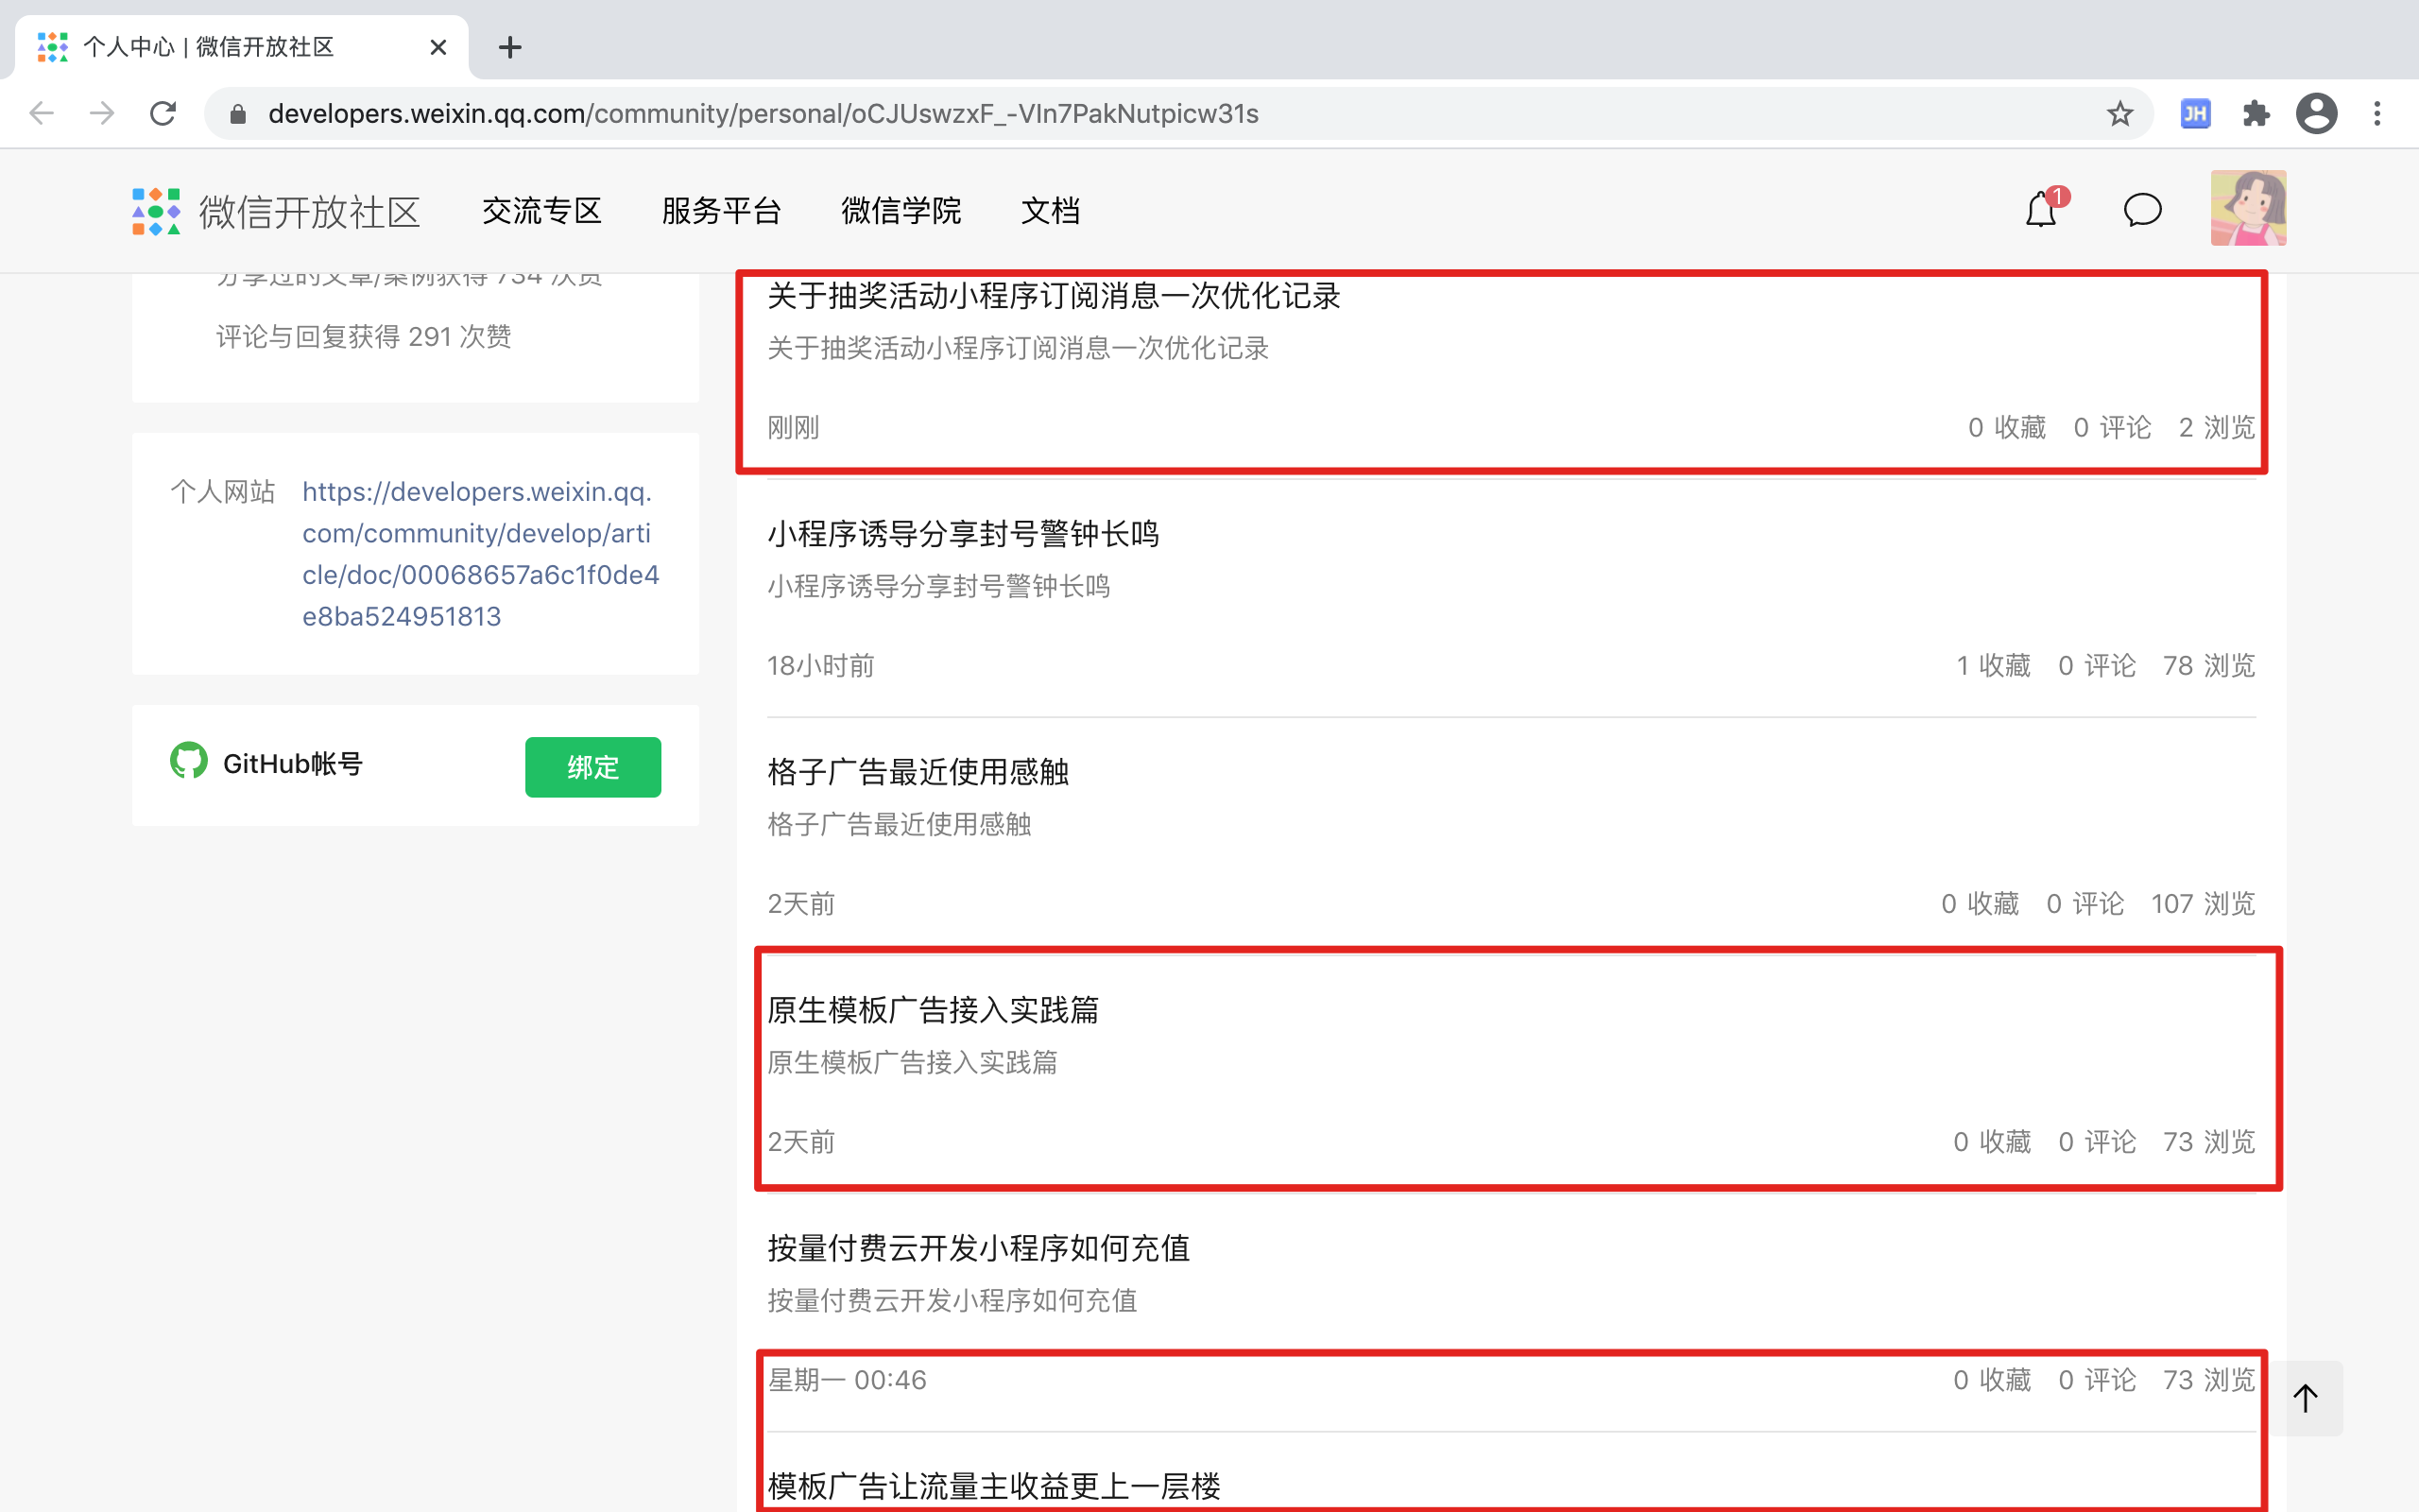Click the green 绑定 GitHub button
The width and height of the screenshot is (2419, 1512).
[592, 767]
